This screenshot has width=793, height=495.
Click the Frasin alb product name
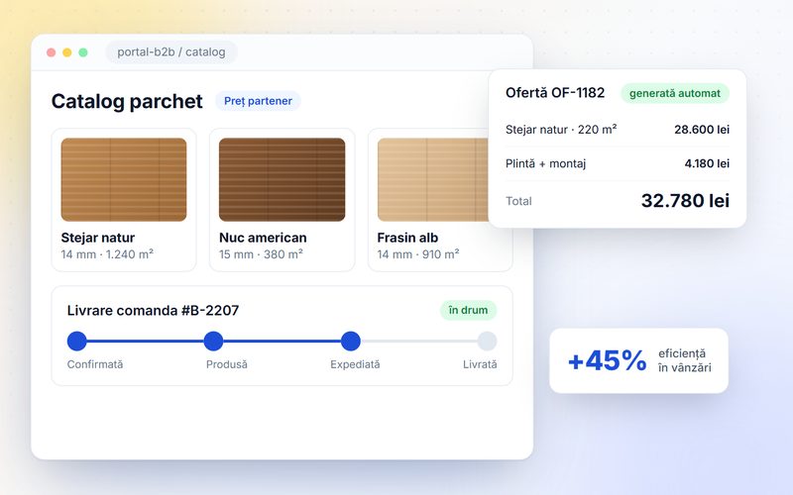click(x=407, y=238)
